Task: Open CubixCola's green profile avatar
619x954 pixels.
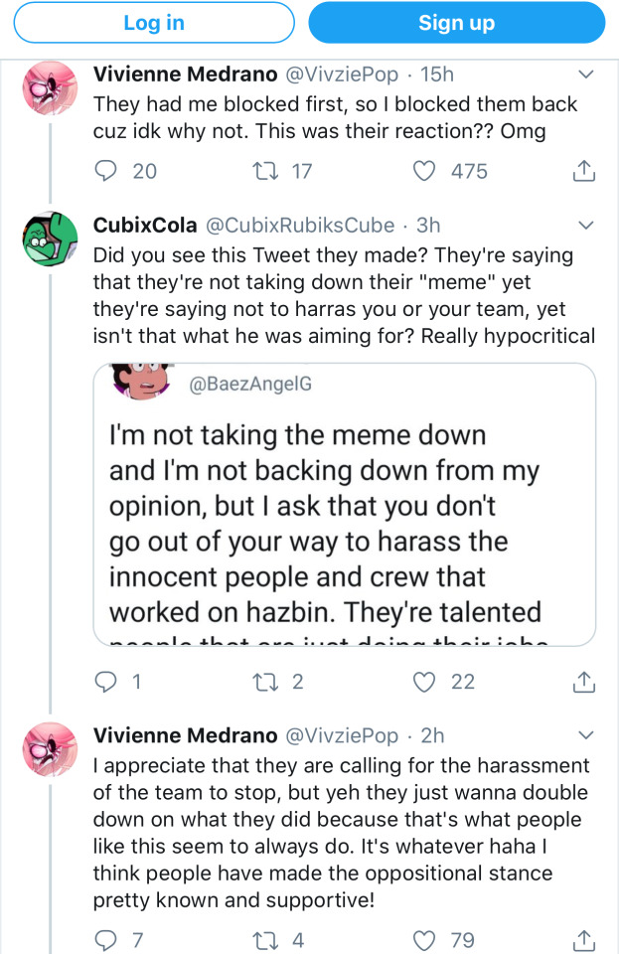Action: 50,238
